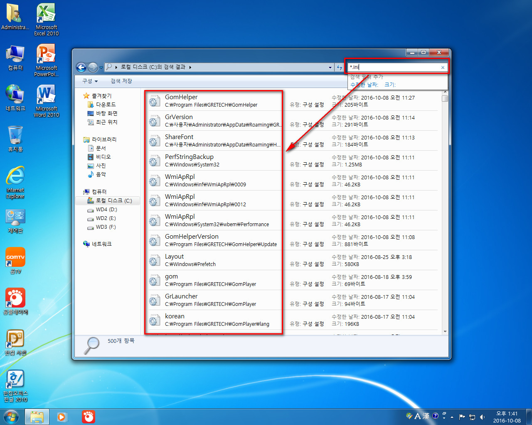Click the results list vertical scrollbar thumb
532x425 pixels.
[445, 98]
